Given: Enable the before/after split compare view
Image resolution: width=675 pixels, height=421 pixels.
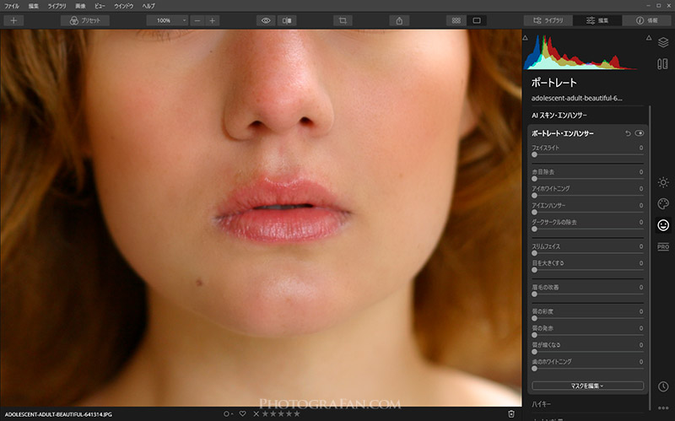Looking at the screenshot, I should (287, 20).
